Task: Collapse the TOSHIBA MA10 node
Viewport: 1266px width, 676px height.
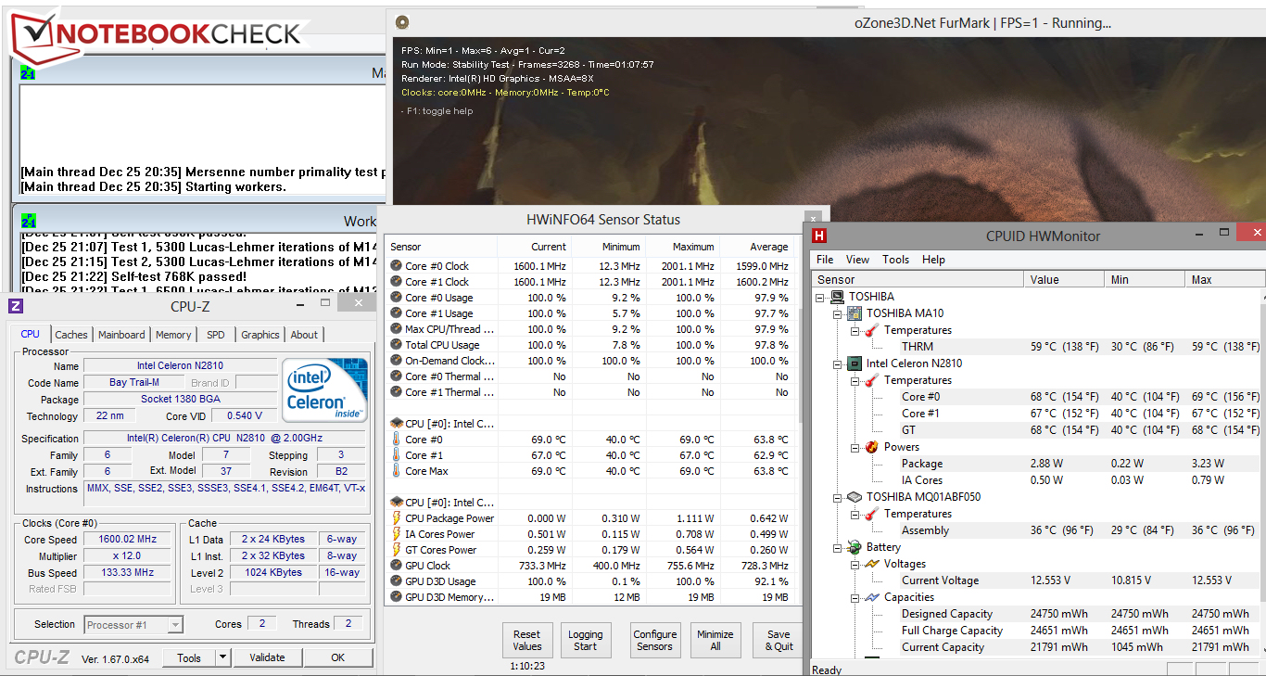Action: (838, 313)
